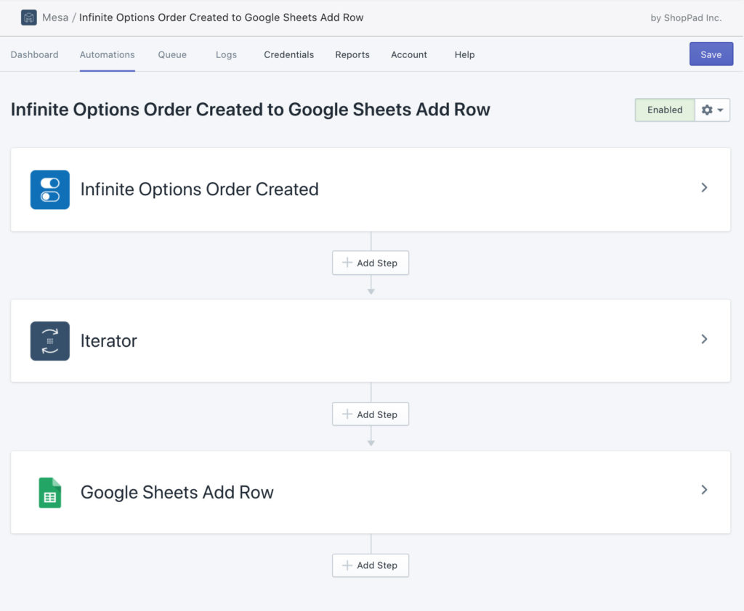Click the 'by ShopPad Inc.' text

pos(686,18)
